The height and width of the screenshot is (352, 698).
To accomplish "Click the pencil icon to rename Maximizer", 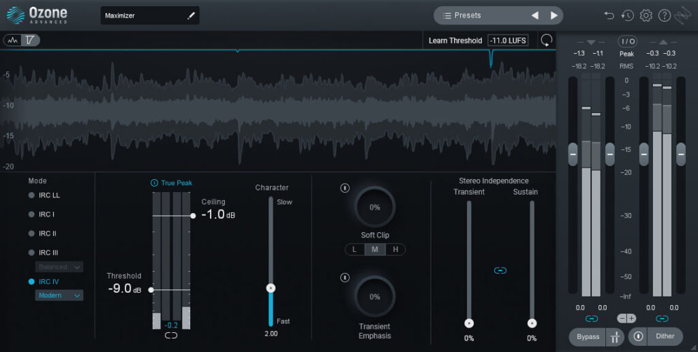I will (191, 16).
